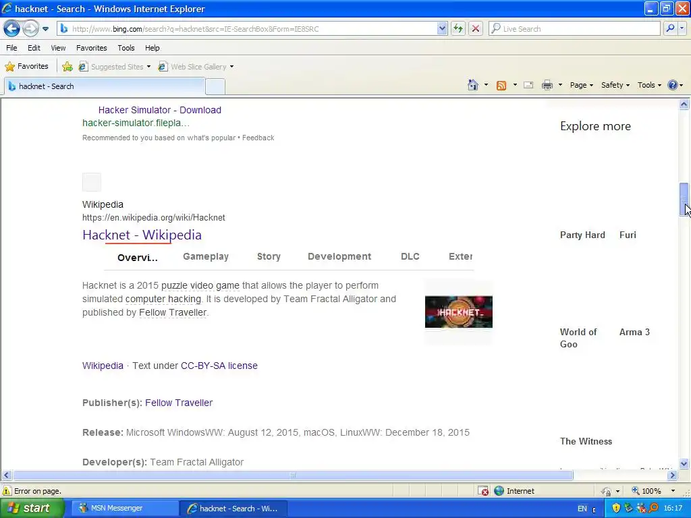Select the Overview section tab

pos(138,258)
